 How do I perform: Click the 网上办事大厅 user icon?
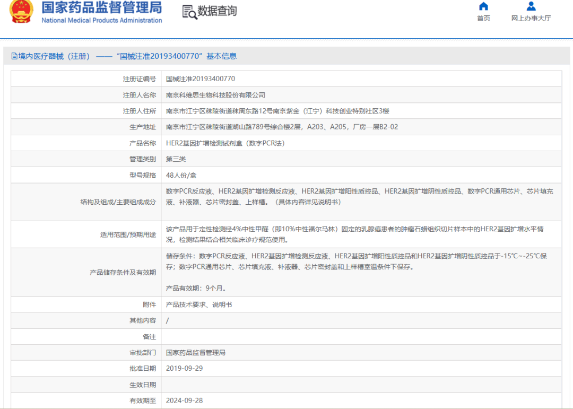click(531, 6)
